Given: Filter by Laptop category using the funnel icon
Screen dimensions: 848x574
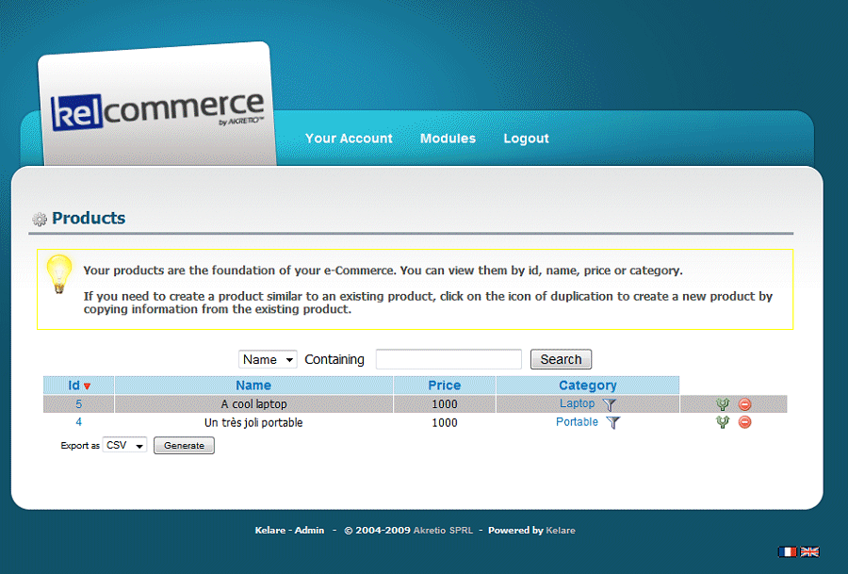Looking at the screenshot, I should pyautogui.click(x=610, y=404).
